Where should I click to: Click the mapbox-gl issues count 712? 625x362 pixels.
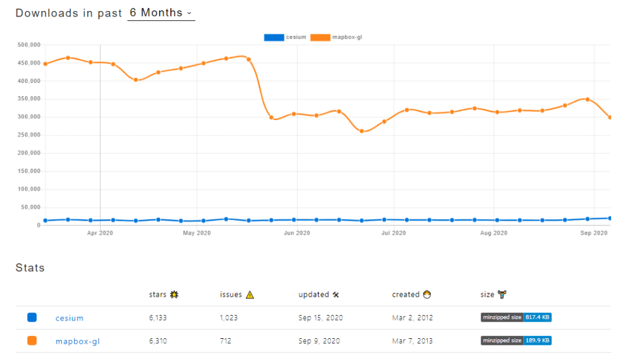[226, 341]
